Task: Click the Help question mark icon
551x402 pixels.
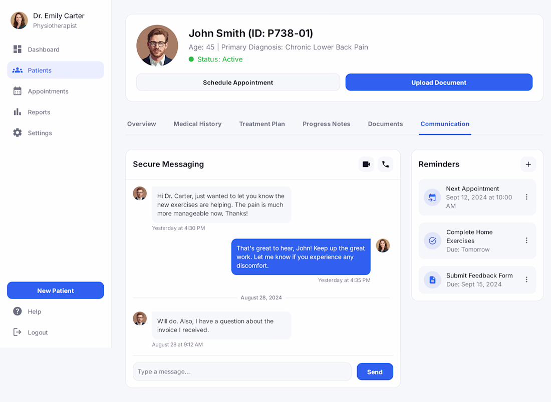Action: point(17,311)
